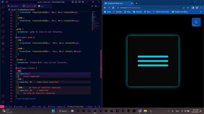Open Remote Explorer in VS Code activity bar
Screen dimensions: 204x114
3,31
